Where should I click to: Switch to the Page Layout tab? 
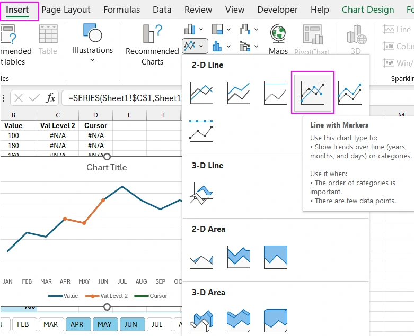(x=66, y=10)
